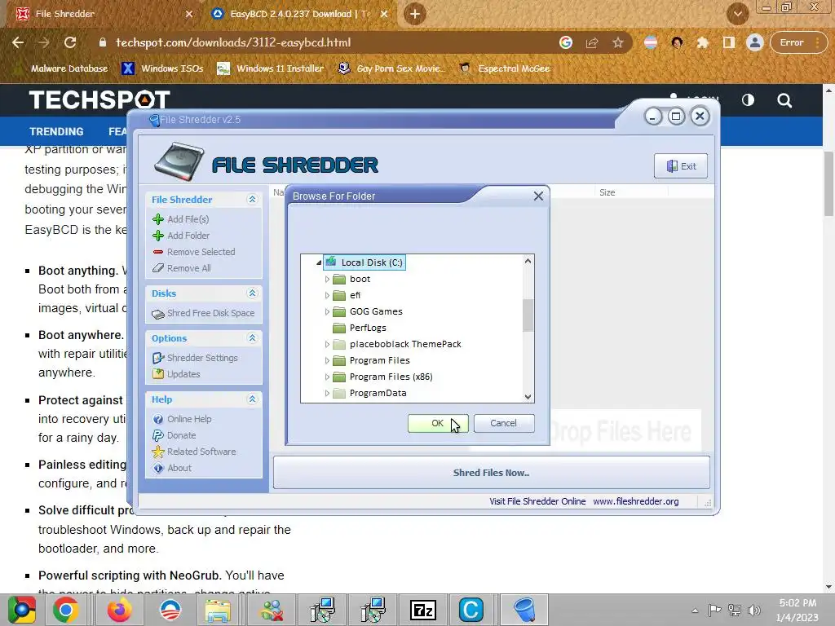Expand the ProgramData folder node

click(327, 394)
